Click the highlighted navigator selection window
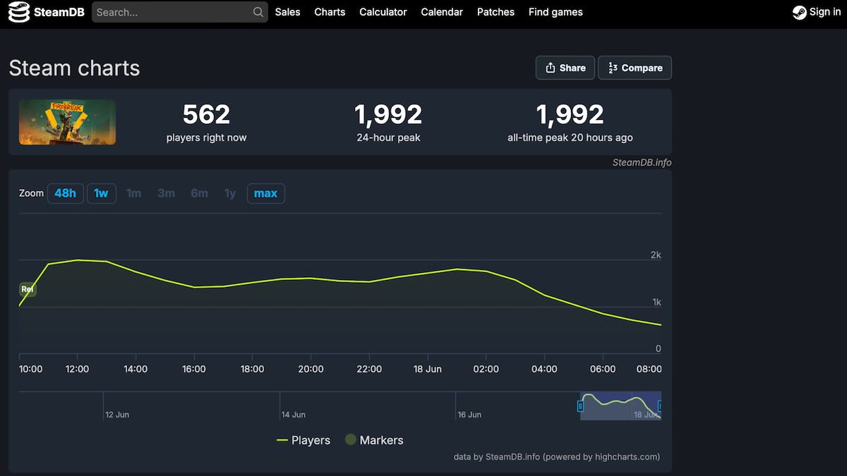The height and width of the screenshot is (476, 847). click(620, 406)
